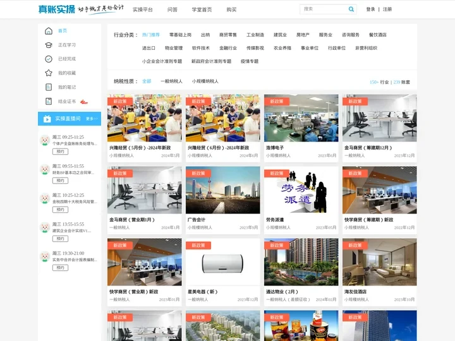The width and height of the screenshot is (455, 341).
Task: Open the 购买 top menu item
Action: coord(231,9)
